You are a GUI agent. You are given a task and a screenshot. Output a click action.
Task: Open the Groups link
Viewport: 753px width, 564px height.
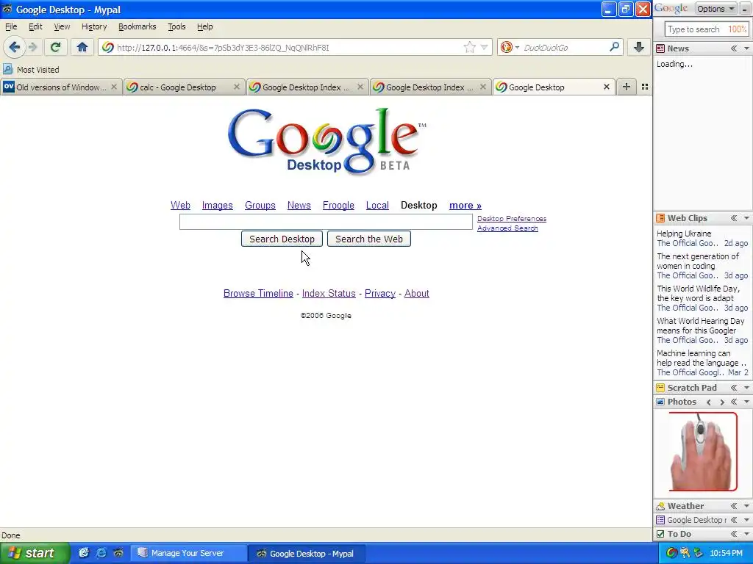260,206
